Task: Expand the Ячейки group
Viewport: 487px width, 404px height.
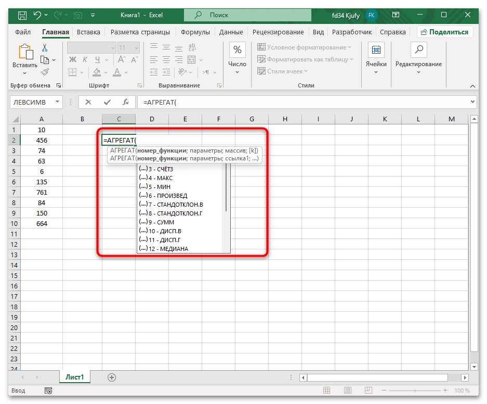Action: pyautogui.click(x=376, y=58)
